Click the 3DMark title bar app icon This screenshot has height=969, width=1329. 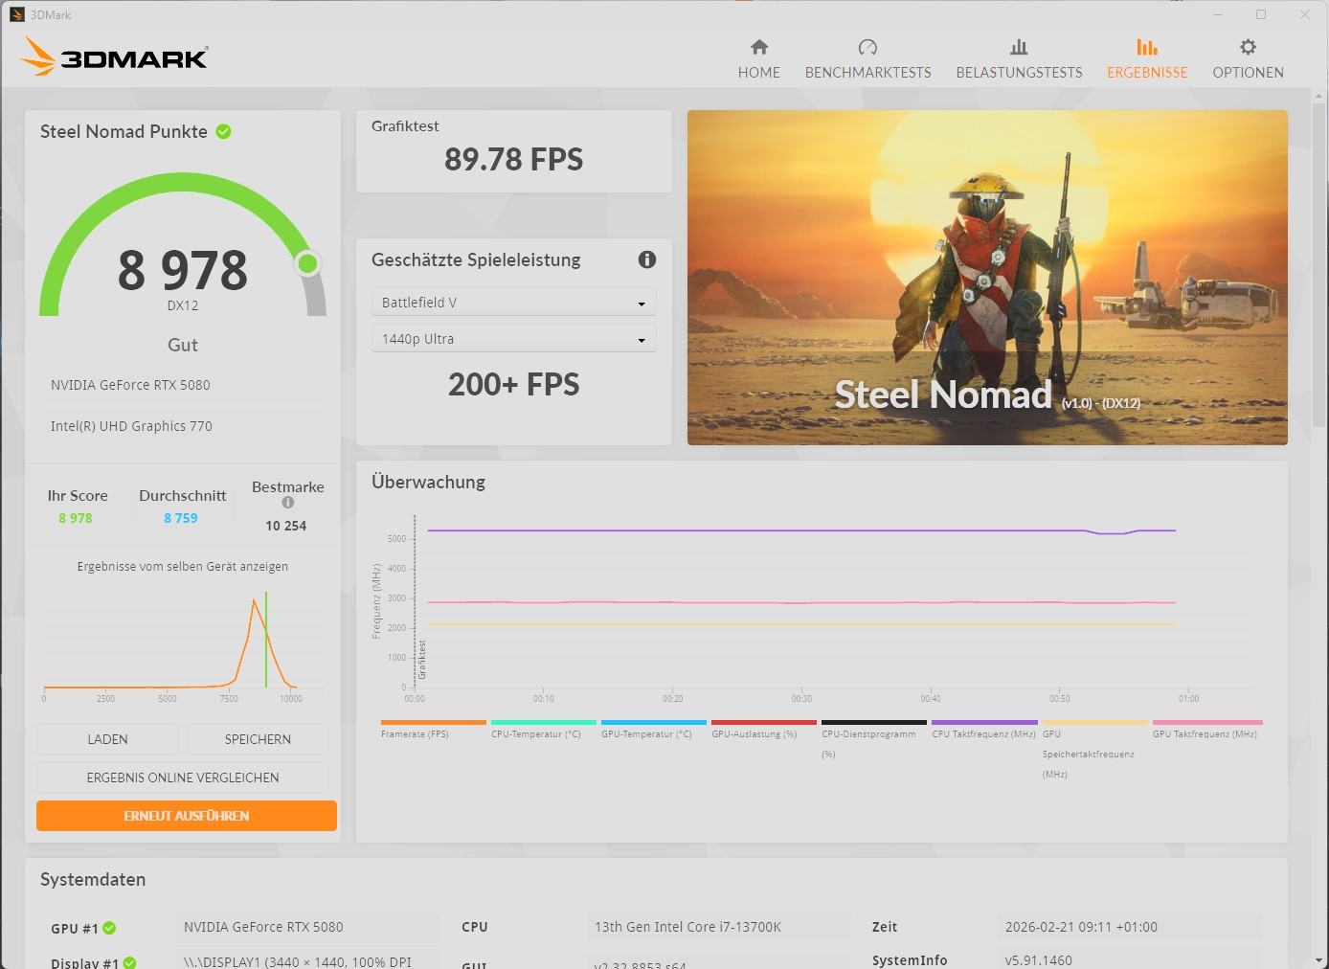pyautogui.click(x=16, y=14)
